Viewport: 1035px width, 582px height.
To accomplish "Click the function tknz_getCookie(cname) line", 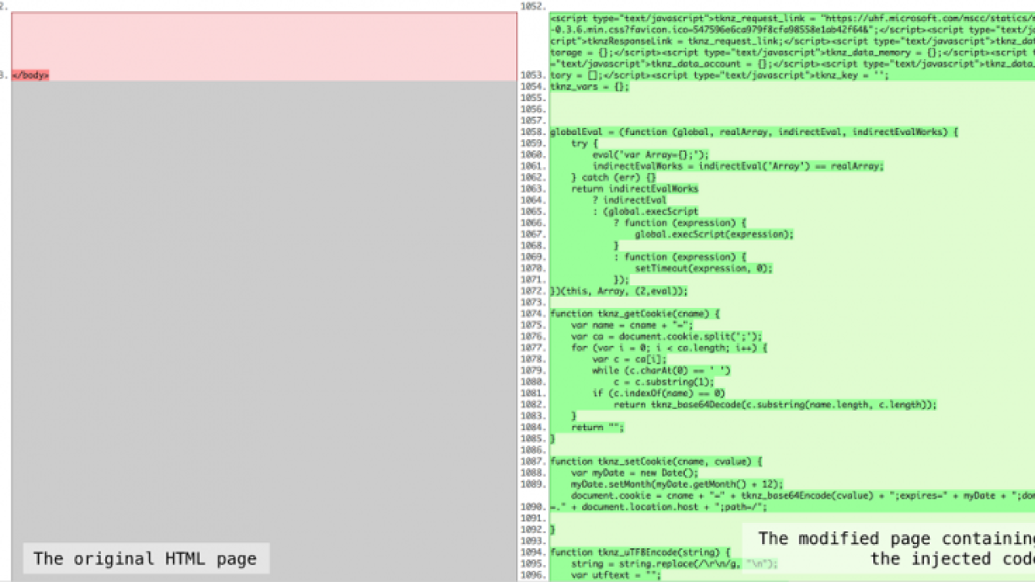I will pos(635,314).
